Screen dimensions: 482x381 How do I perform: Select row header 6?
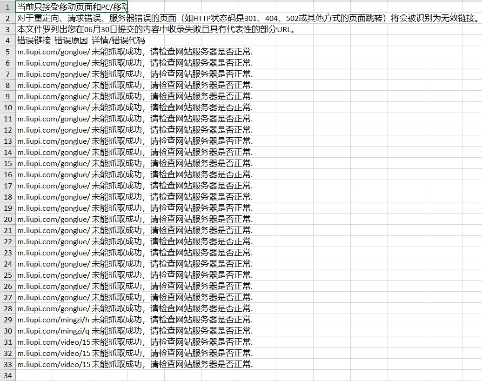point(8,63)
